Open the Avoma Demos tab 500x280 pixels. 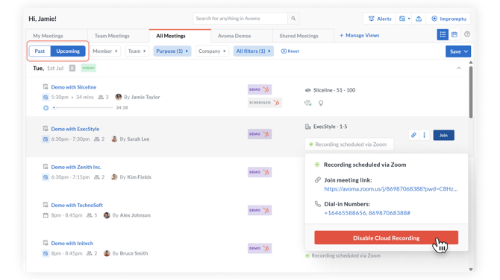click(x=234, y=36)
